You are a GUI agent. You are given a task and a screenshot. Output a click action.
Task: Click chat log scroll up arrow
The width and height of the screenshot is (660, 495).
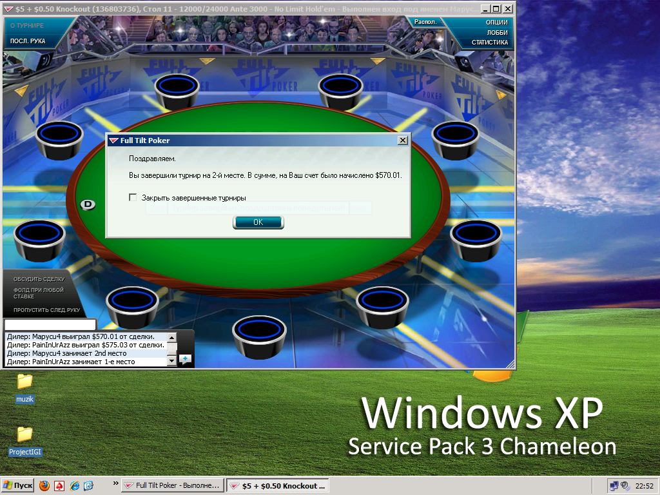point(171,337)
